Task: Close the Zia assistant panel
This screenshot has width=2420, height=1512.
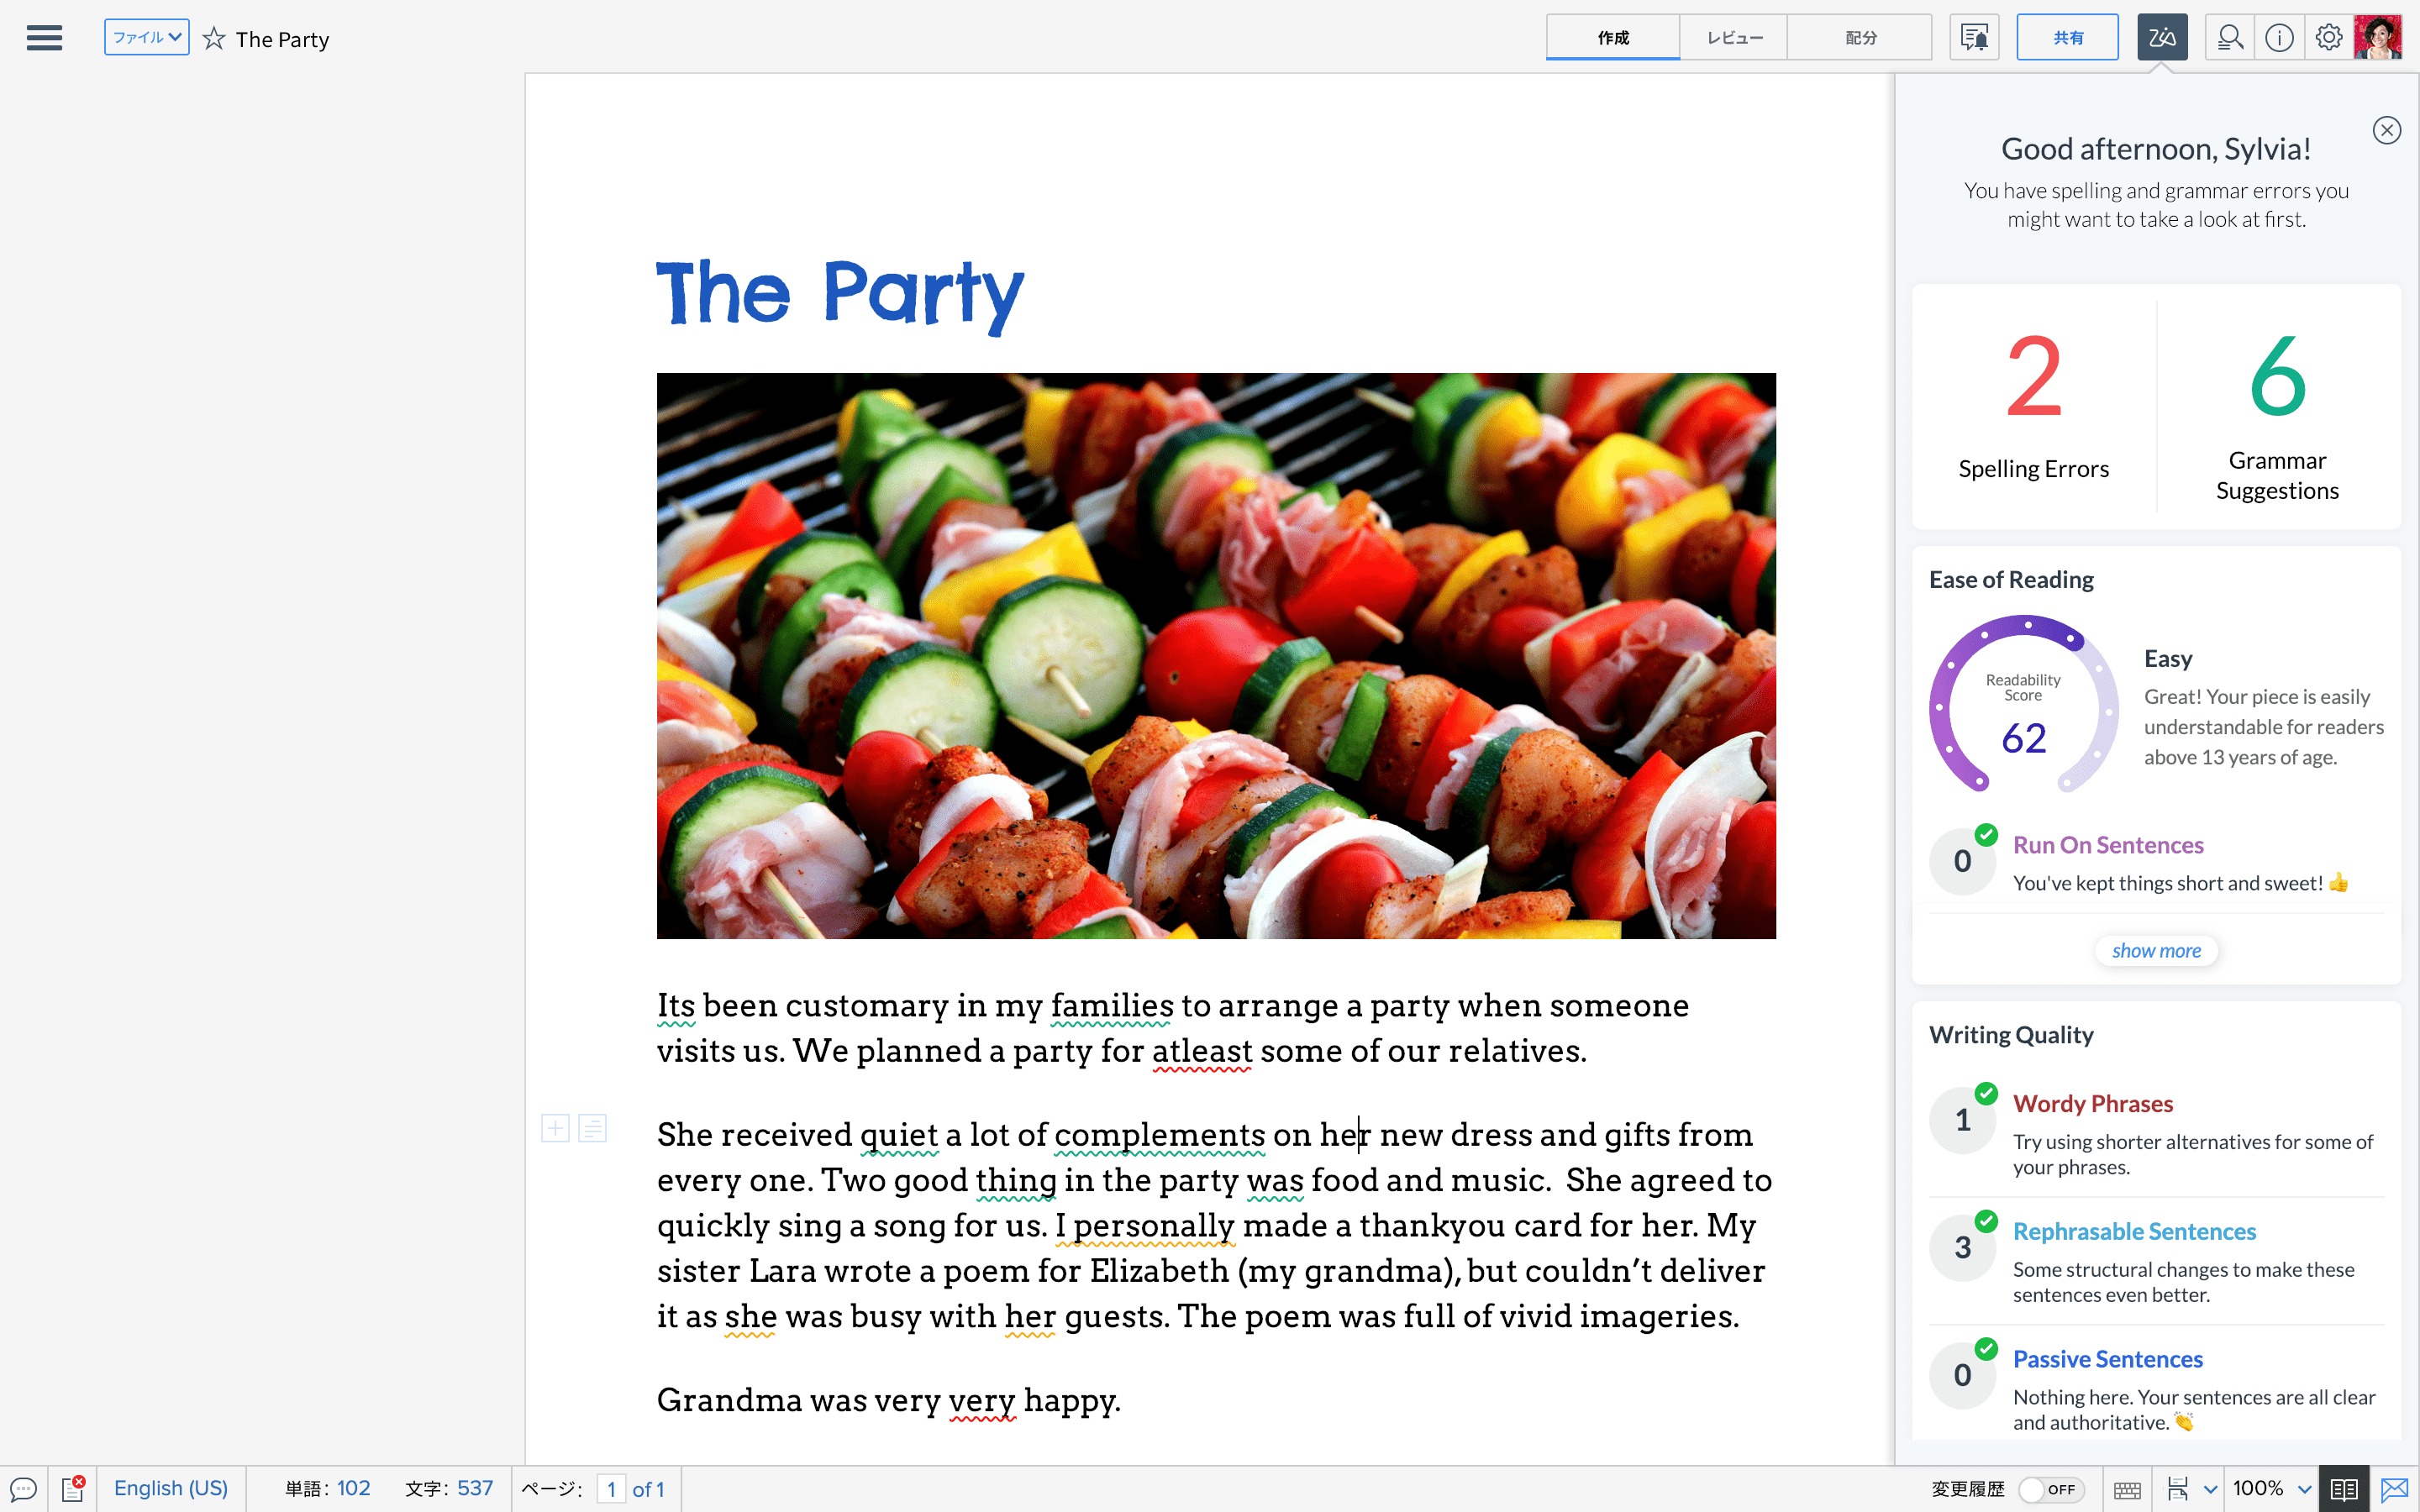Action: 2386,130
